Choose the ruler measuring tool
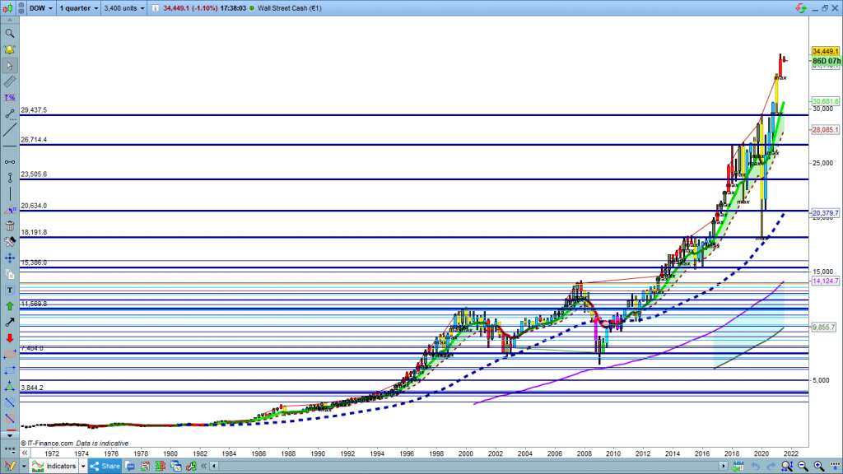Image resolution: width=843 pixels, height=474 pixels. [x=10, y=82]
